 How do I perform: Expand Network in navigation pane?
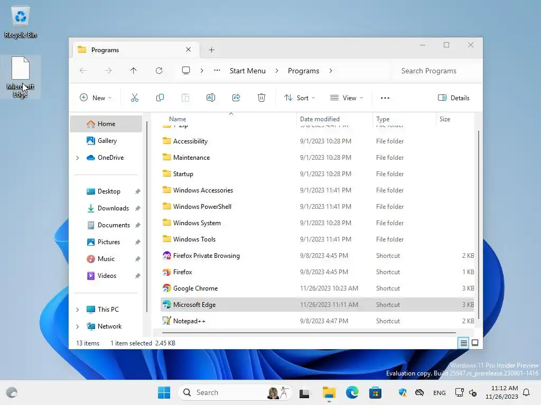78,326
